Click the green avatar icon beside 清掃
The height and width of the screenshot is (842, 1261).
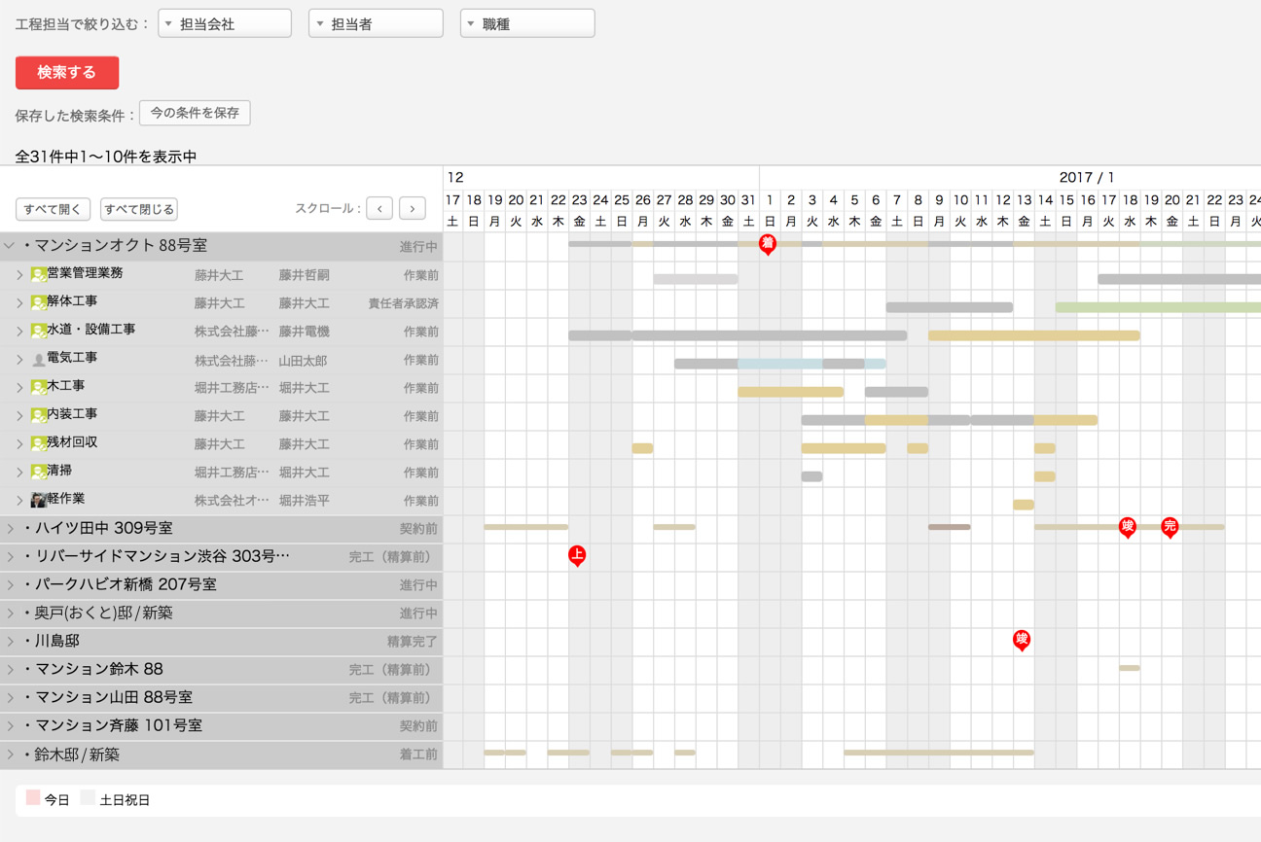(38, 473)
